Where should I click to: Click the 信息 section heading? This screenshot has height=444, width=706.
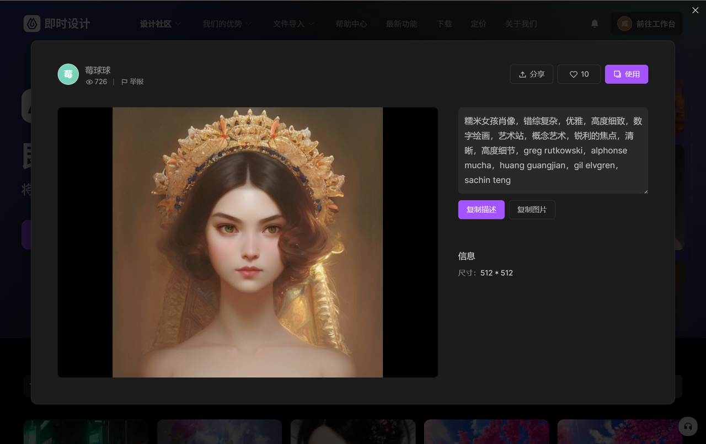[467, 256]
